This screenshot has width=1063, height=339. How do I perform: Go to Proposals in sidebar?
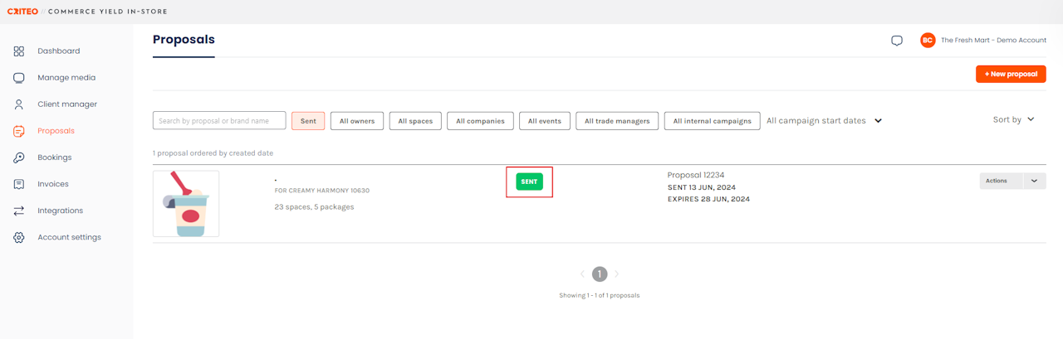click(x=56, y=131)
